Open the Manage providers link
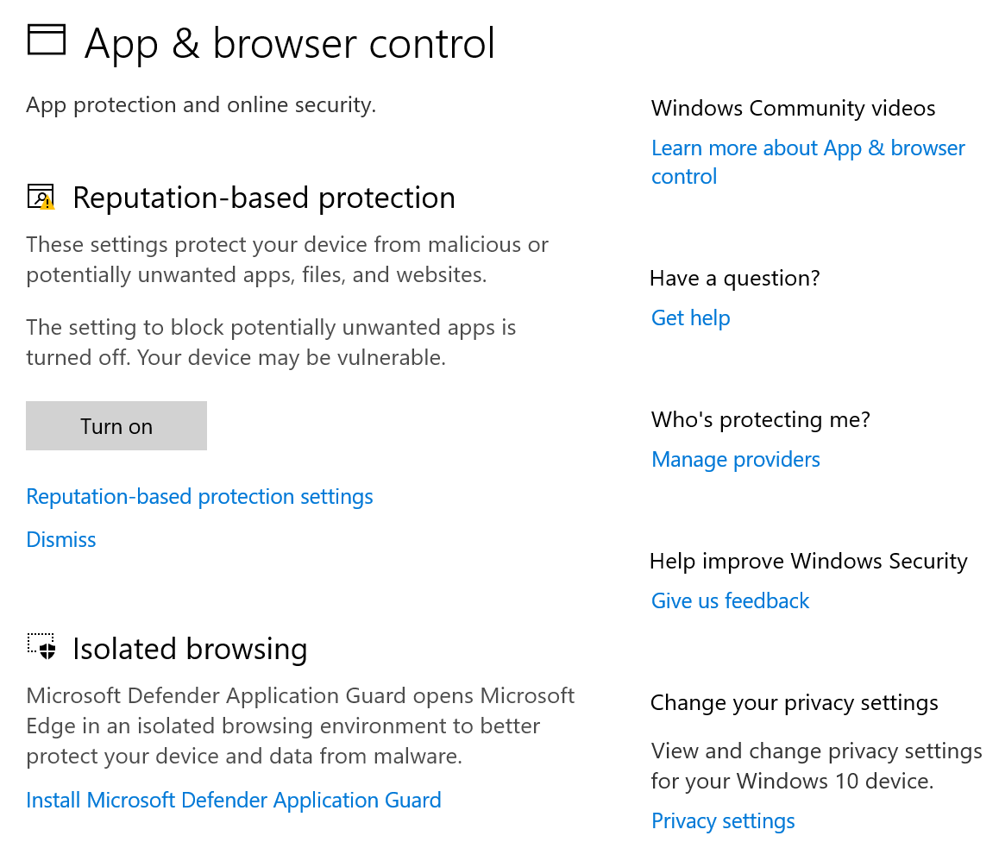The image size is (999, 842). click(x=735, y=460)
